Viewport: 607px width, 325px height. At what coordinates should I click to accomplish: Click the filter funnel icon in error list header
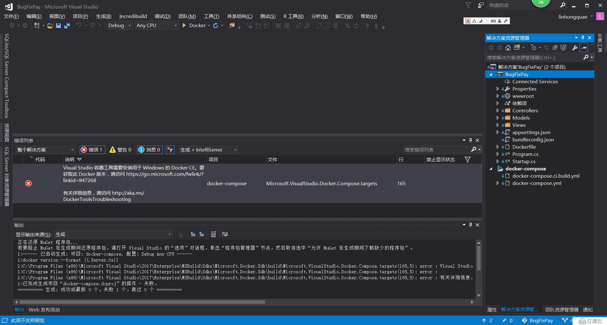pos(468,159)
